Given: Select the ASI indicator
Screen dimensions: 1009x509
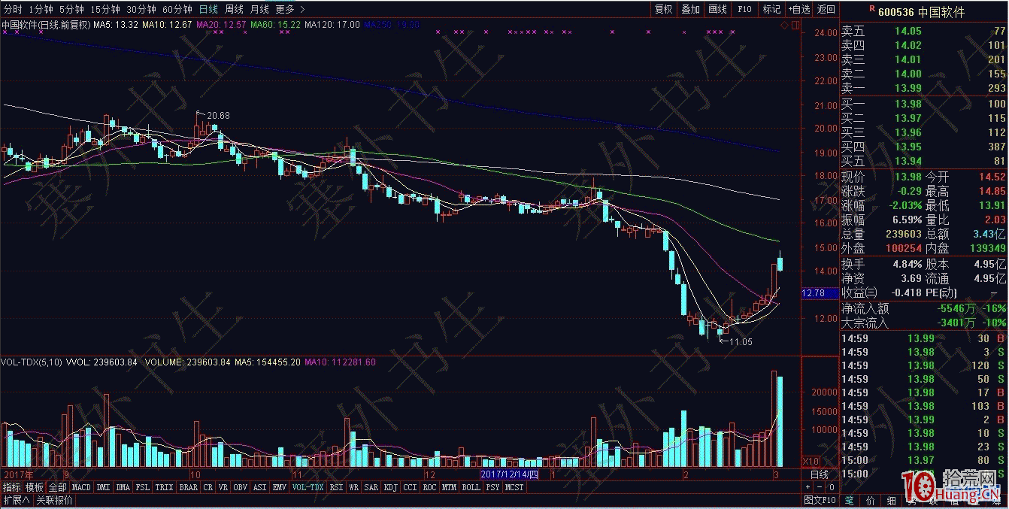Looking at the screenshot, I should tap(260, 487).
